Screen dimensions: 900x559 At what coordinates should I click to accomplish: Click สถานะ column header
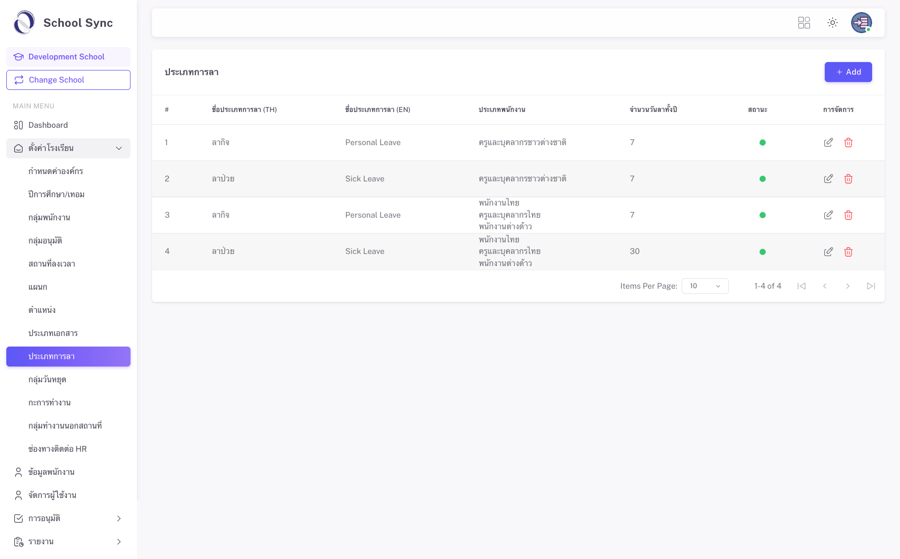(758, 110)
